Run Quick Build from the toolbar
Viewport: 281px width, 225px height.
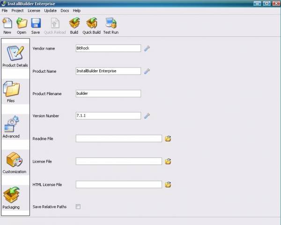click(x=91, y=26)
